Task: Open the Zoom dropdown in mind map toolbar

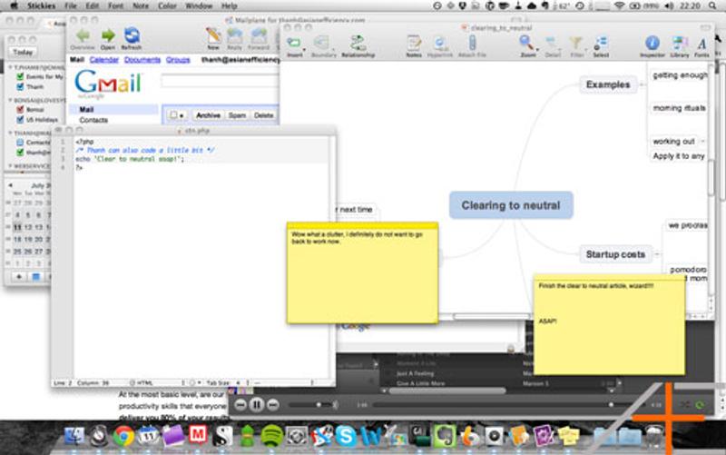Action: (537, 49)
